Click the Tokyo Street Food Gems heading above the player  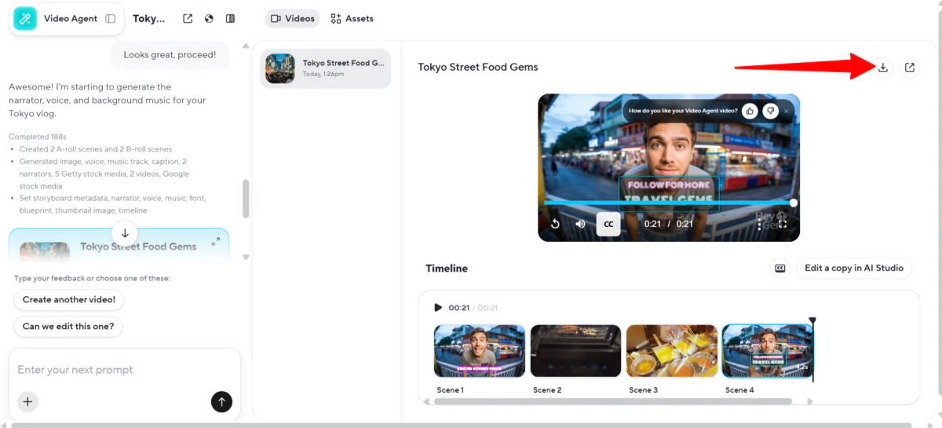pos(478,67)
